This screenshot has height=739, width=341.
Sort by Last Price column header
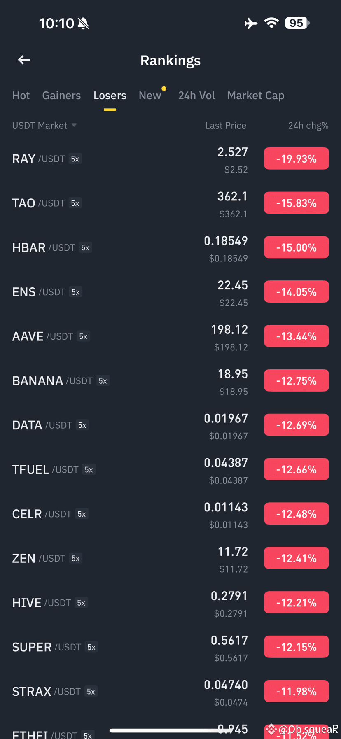(226, 126)
